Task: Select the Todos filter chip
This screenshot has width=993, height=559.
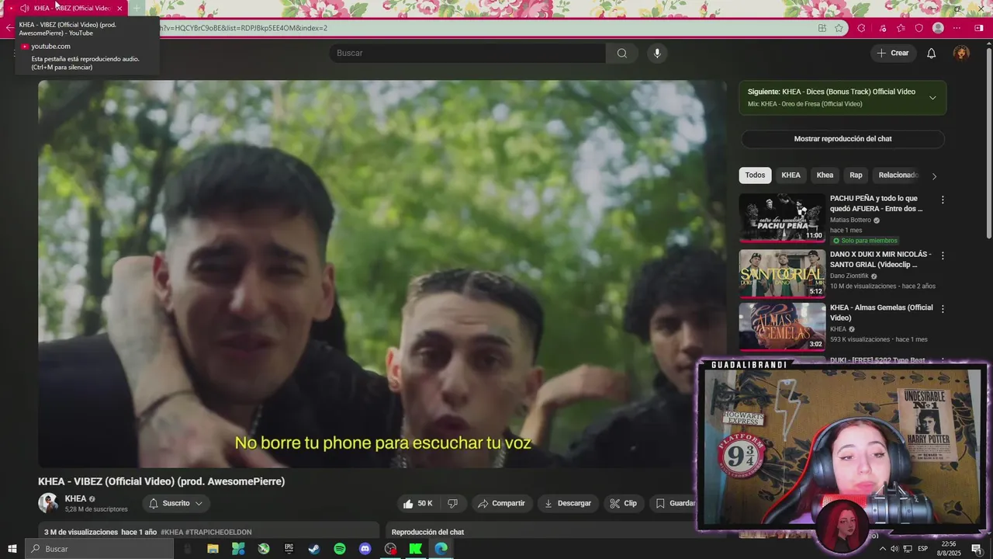Action: pos(755,175)
